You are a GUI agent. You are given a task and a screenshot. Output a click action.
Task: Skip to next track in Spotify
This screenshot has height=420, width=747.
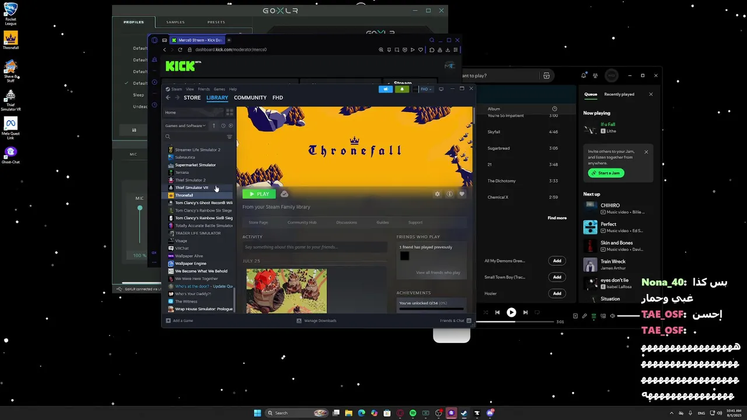point(525,312)
